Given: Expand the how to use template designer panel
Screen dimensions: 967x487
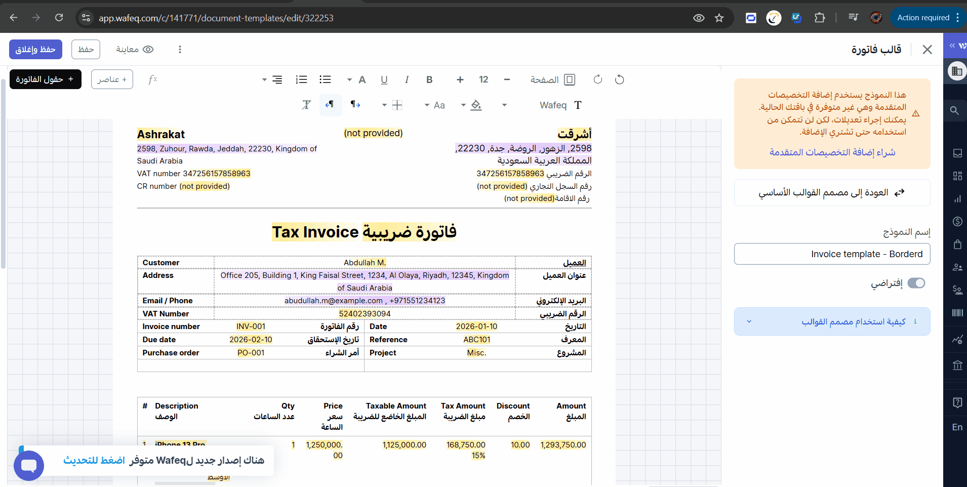Looking at the screenshot, I should [832, 321].
